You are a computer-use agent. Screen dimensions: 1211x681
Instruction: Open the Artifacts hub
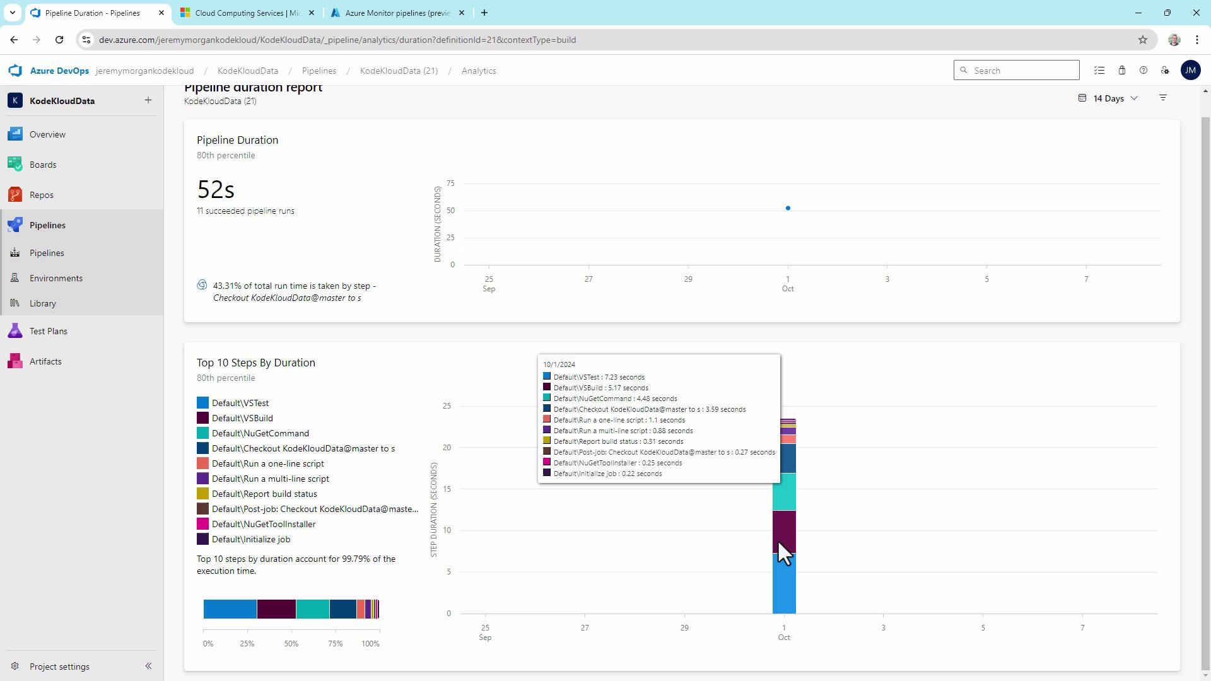[45, 361]
